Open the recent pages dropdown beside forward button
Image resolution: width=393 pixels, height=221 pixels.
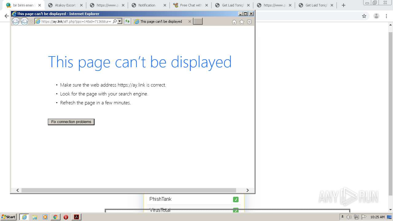click(x=31, y=21)
